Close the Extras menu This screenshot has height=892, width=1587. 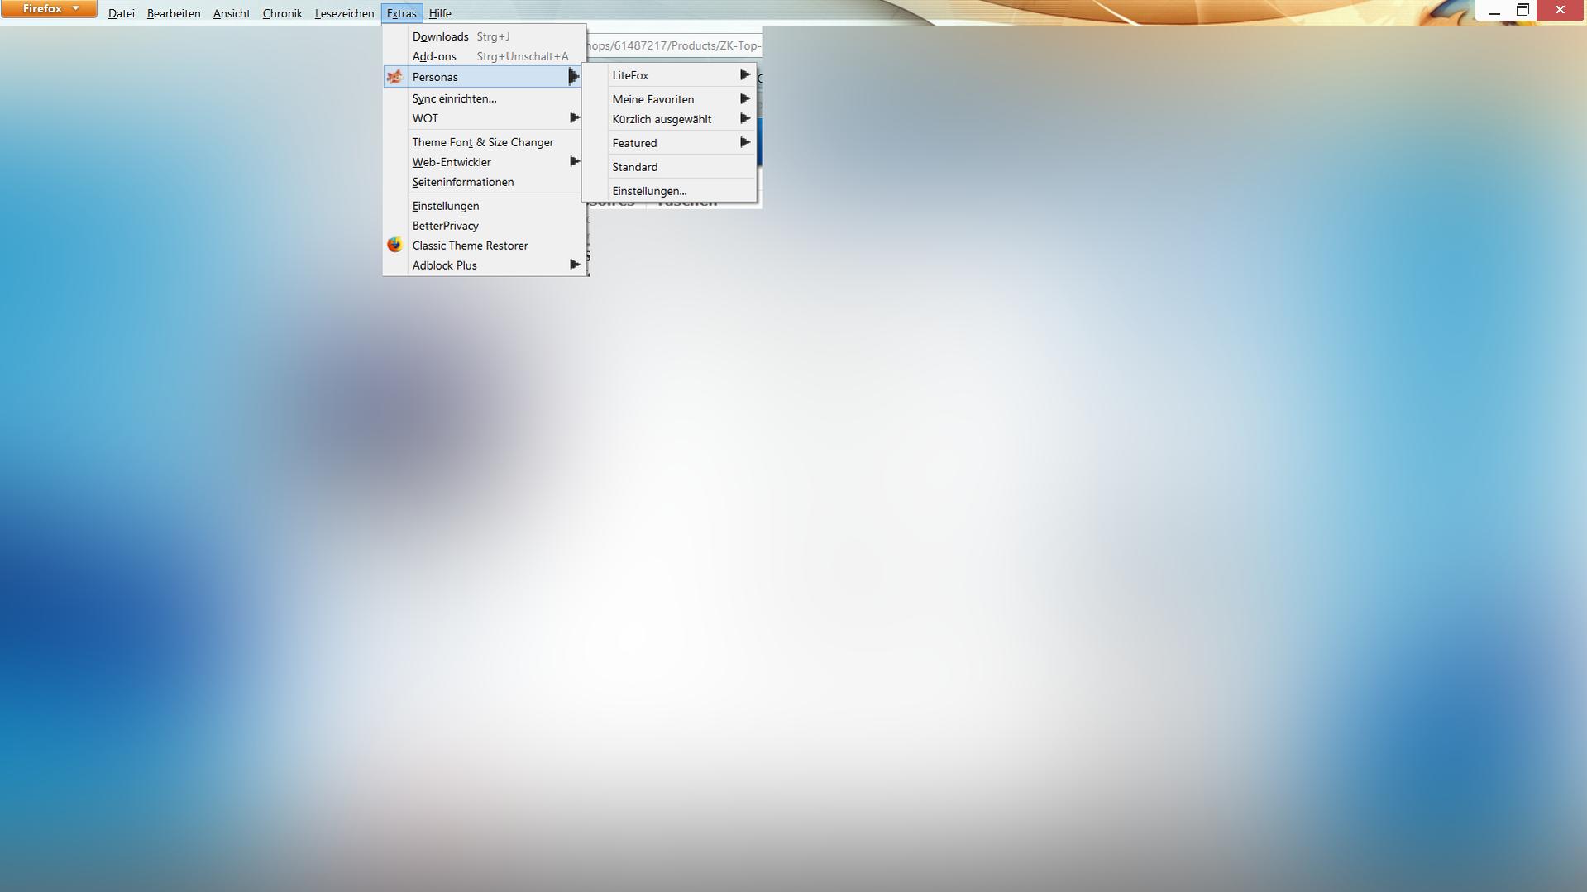[x=402, y=13]
